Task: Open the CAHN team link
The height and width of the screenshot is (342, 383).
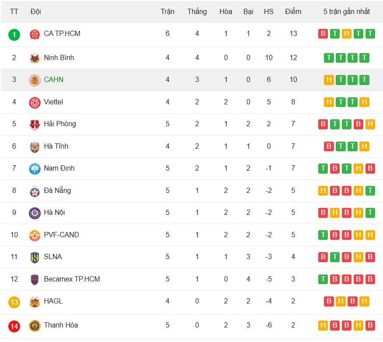Action: pyautogui.click(x=53, y=79)
